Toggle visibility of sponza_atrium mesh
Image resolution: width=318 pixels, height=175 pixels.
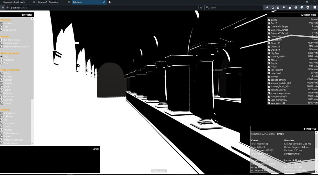tap(269, 80)
